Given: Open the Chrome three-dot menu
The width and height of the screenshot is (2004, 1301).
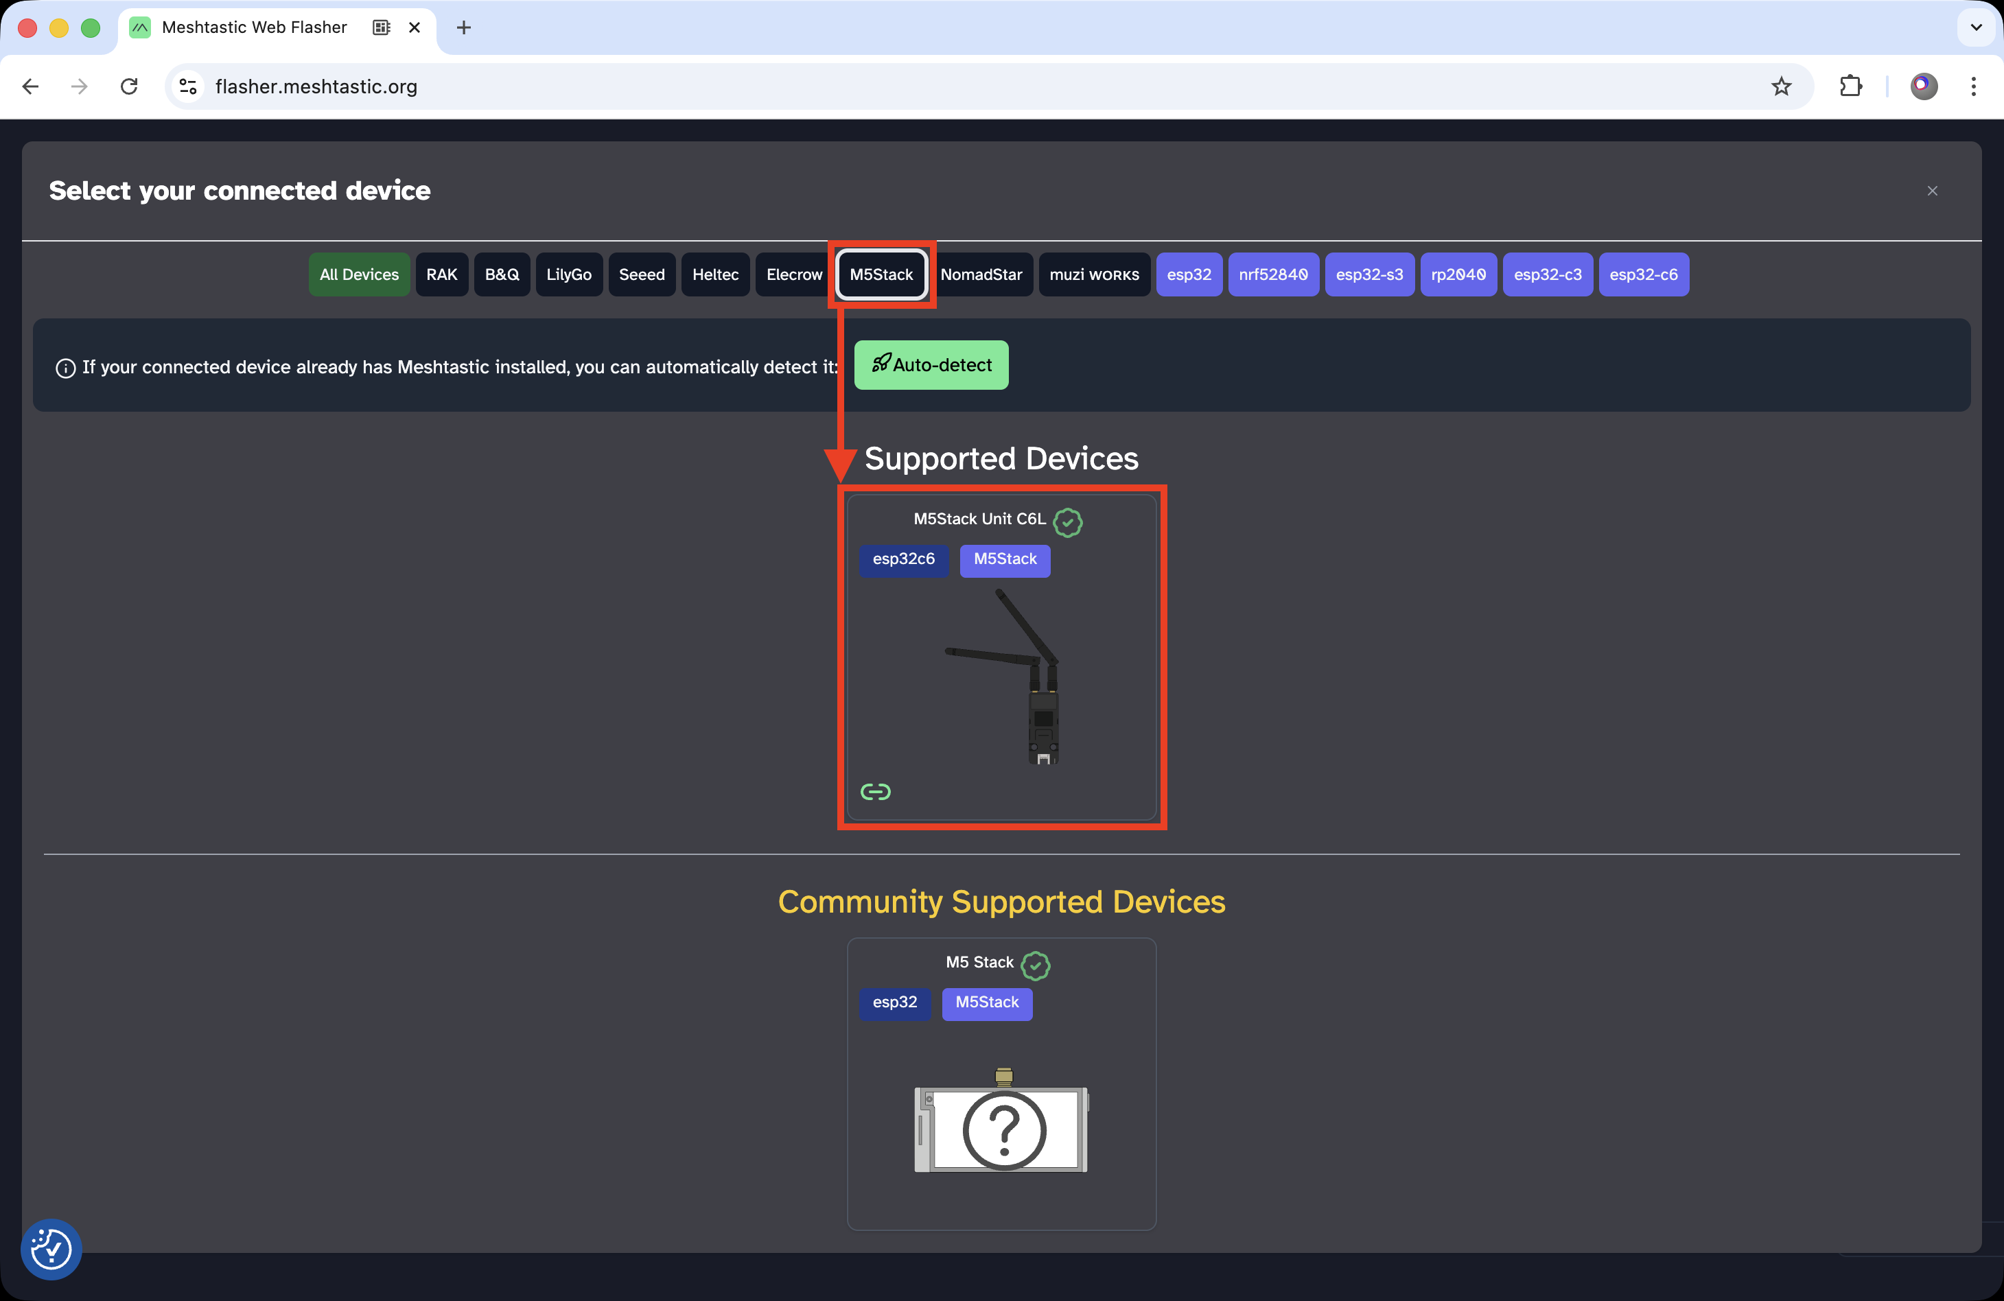Looking at the screenshot, I should (1973, 86).
